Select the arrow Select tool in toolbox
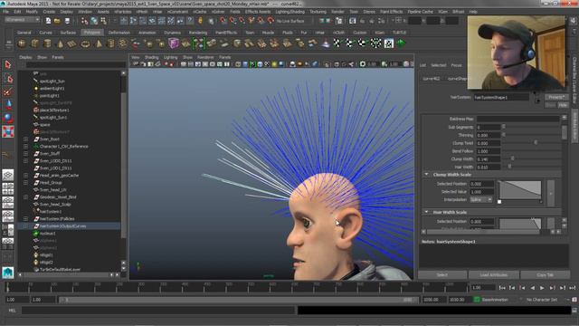Image resolution: width=579 pixels, height=326 pixels. click(8, 65)
